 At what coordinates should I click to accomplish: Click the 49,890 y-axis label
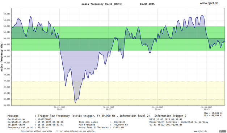pos(7,106)
